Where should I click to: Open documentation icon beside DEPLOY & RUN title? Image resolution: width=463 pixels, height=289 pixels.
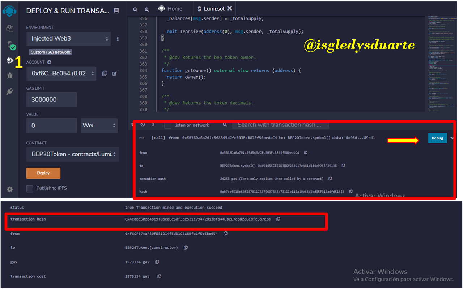pos(116,11)
